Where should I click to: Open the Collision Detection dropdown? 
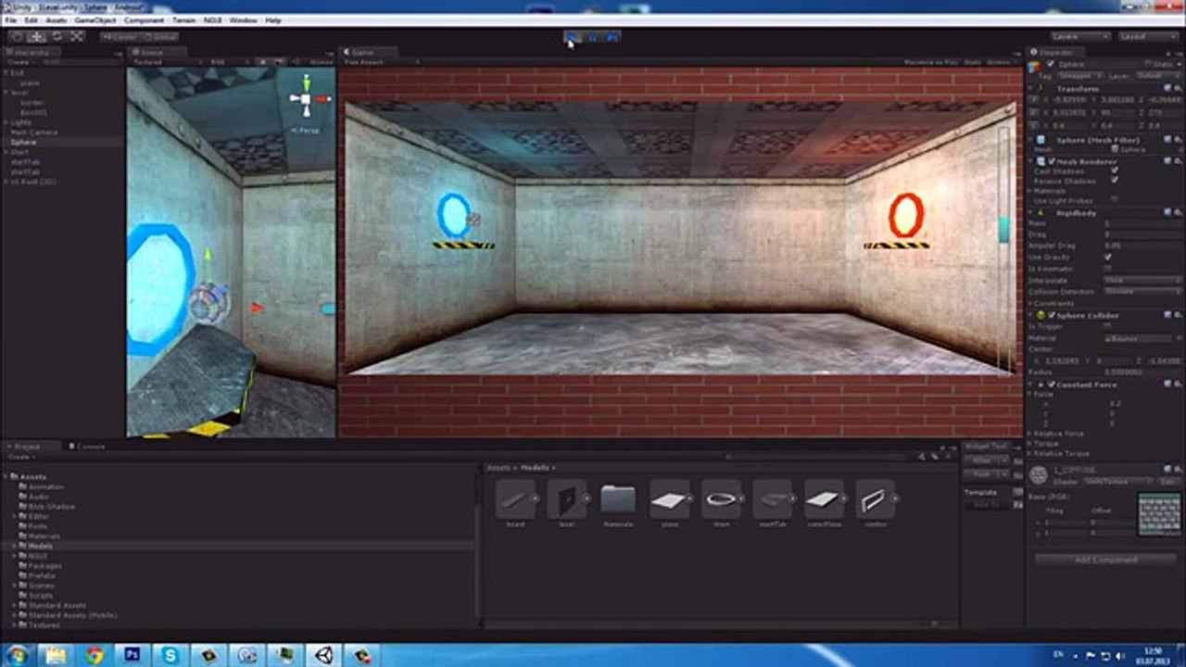[x=1142, y=291]
